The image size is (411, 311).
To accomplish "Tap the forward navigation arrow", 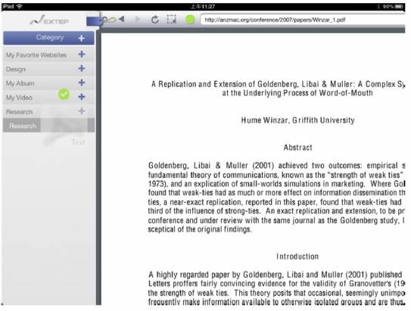I will [x=138, y=19].
